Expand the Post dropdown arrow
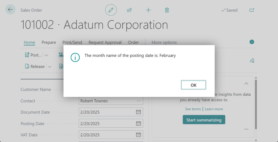278x142 pixels. pos(46,55)
